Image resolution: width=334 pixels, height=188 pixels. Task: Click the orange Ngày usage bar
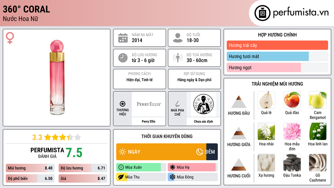[161, 152]
